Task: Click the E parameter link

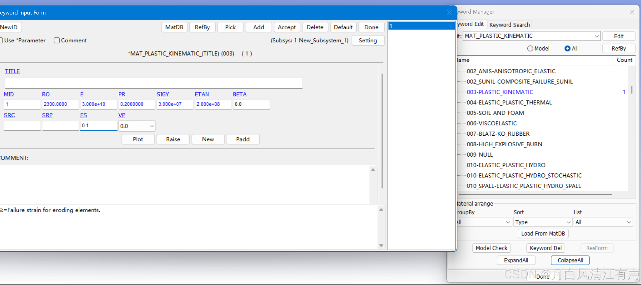Action: [x=82, y=94]
